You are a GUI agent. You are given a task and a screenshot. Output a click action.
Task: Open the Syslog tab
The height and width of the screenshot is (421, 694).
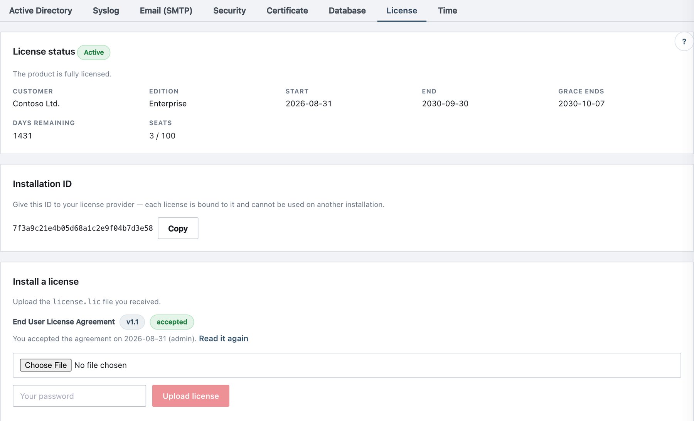(106, 11)
